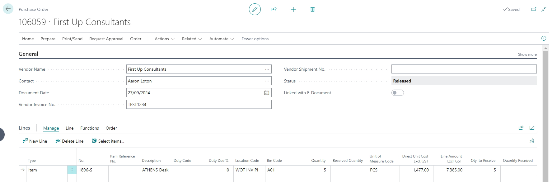Click the Quantity Received column header
This screenshot has height=182, width=557.
(x=518, y=161)
